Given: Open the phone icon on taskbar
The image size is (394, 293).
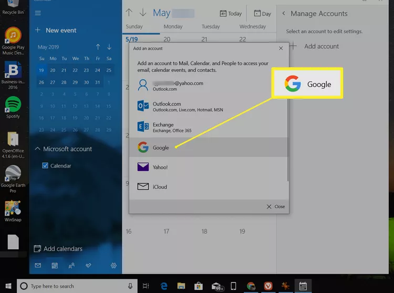Looking at the screenshot, I should pos(233,286).
